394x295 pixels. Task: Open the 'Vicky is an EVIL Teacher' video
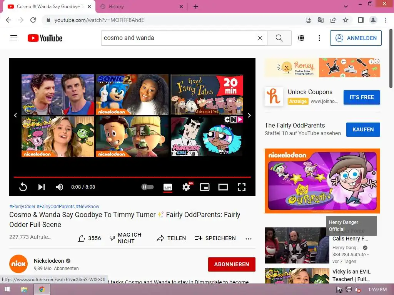(x=351, y=275)
